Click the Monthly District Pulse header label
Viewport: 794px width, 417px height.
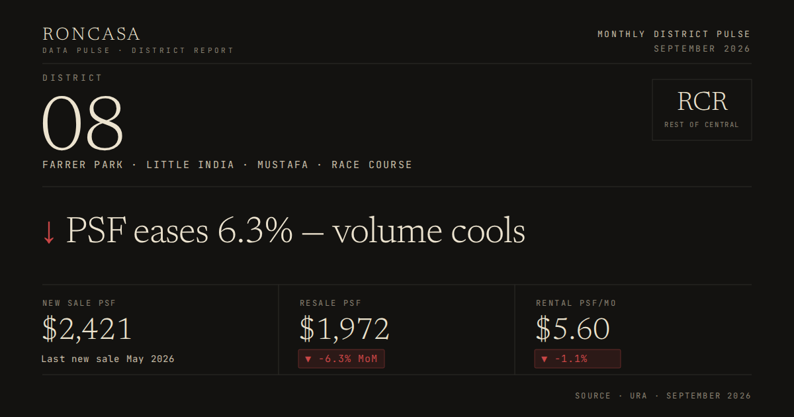[x=674, y=34]
